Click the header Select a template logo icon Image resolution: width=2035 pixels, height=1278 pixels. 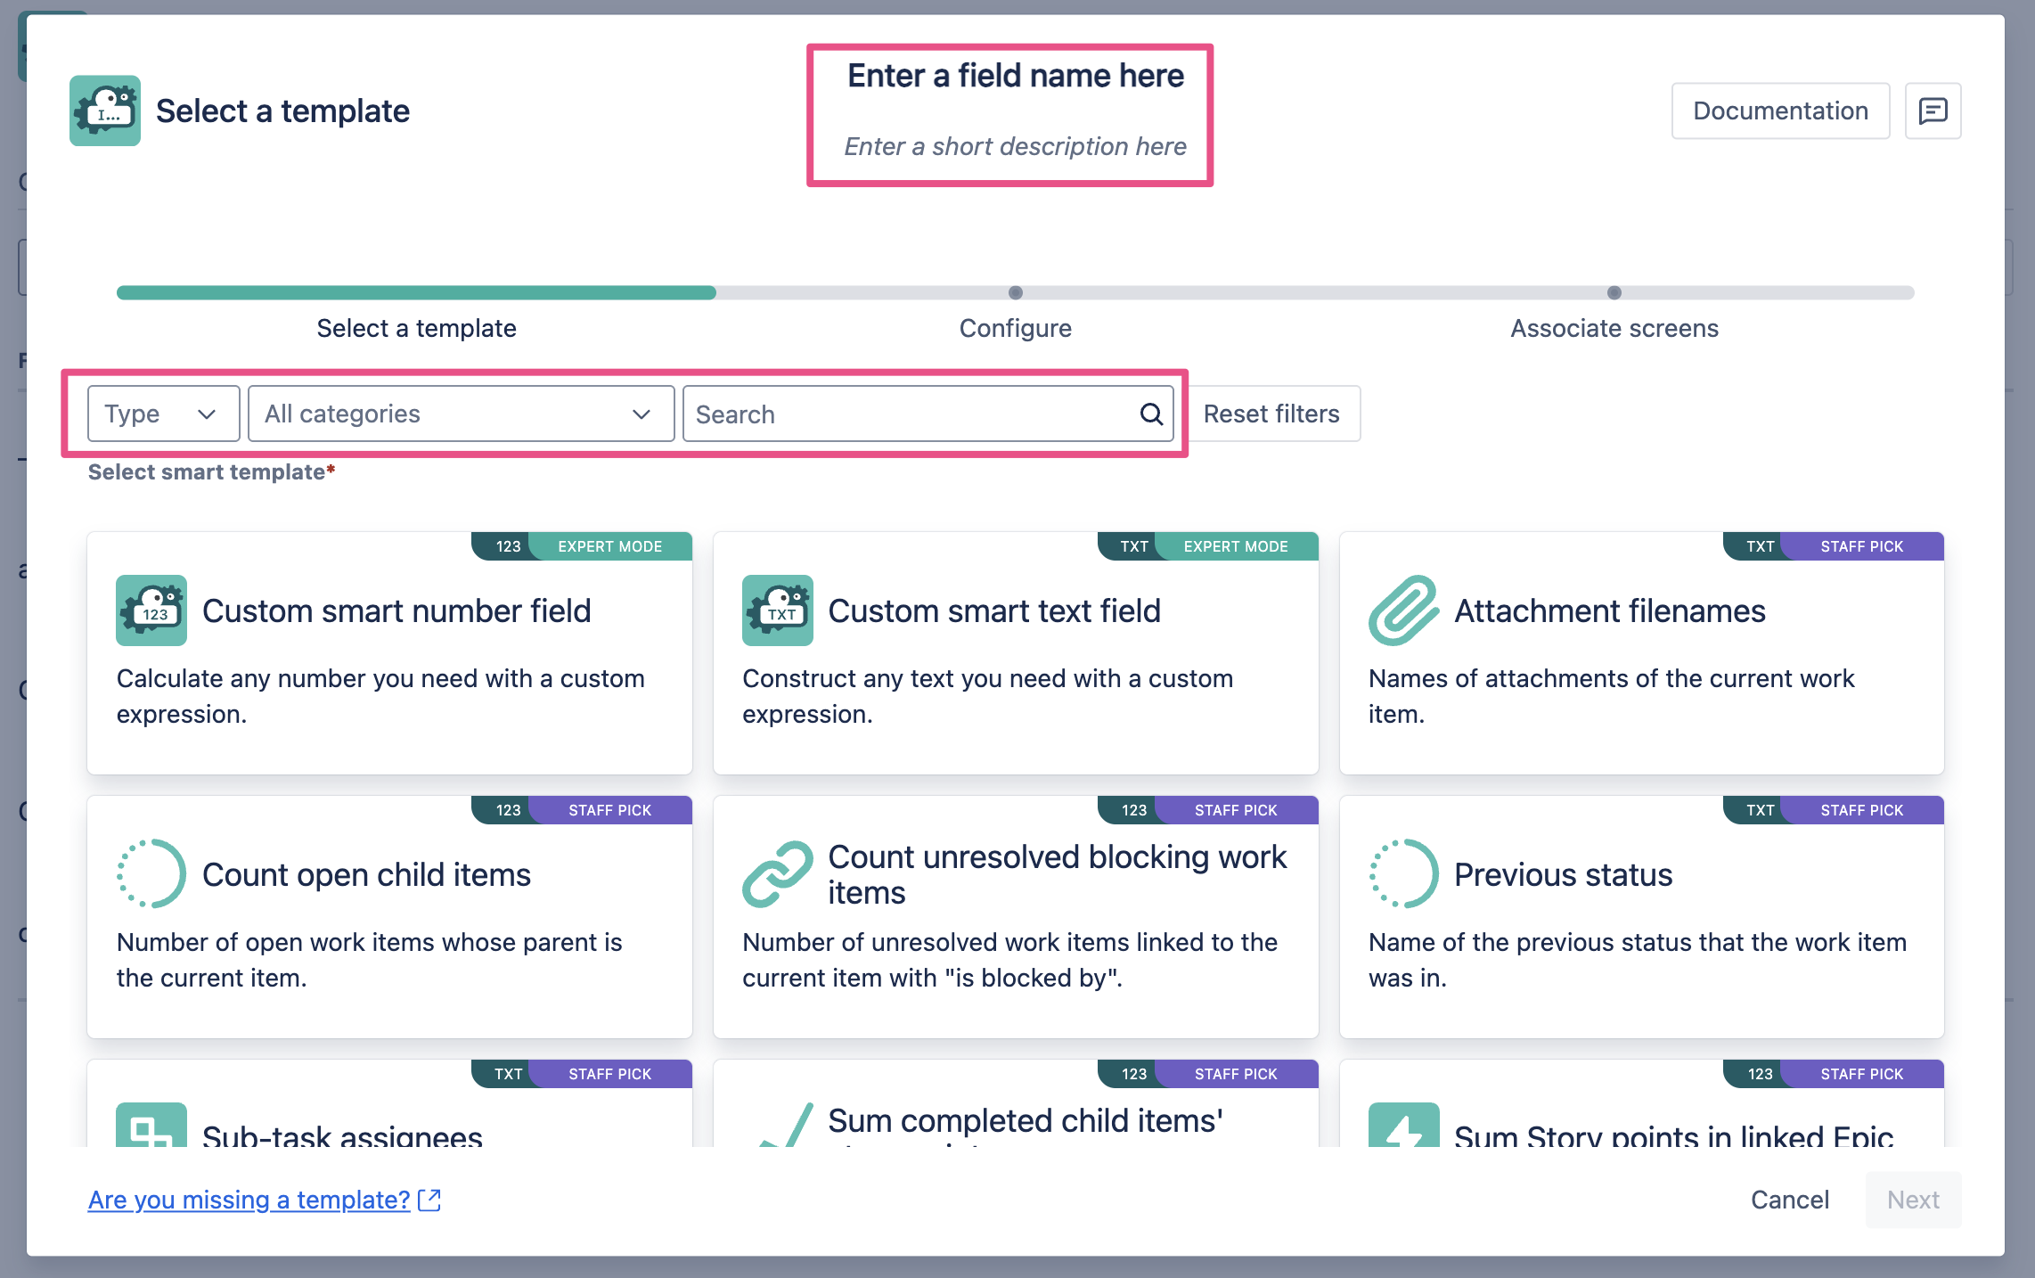(x=105, y=111)
